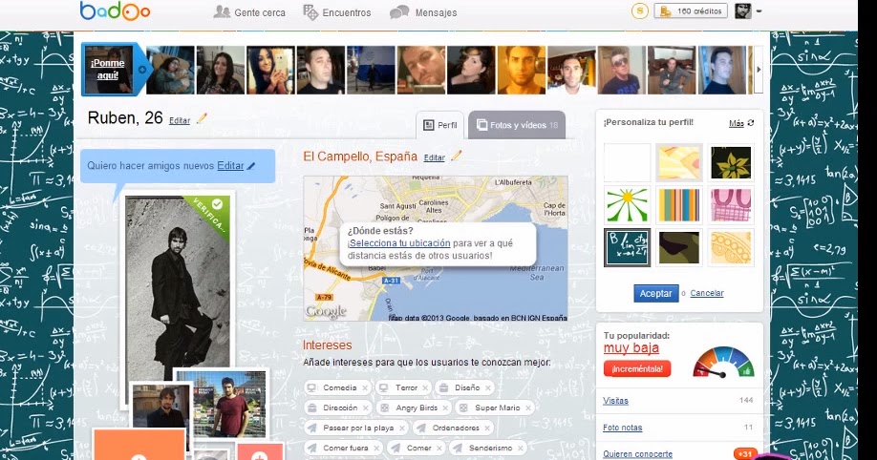Viewport: 877px width, 460px height.
Task: Click the Badoo logo
Action: [x=115, y=11]
